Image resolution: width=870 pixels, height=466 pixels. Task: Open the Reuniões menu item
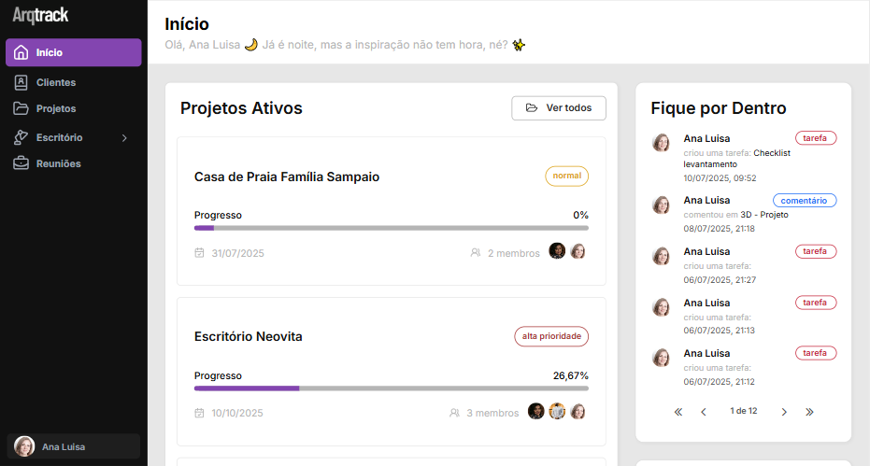(x=58, y=163)
